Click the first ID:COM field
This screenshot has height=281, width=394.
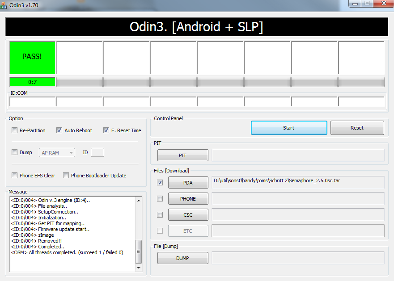pos(32,102)
